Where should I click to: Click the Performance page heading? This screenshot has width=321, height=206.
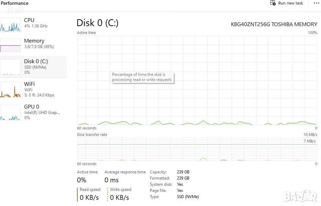click(x=15, y=3)
